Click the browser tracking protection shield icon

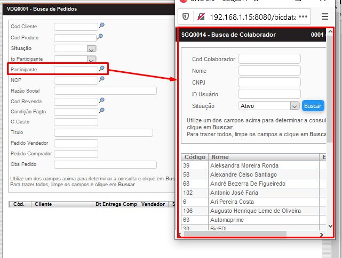coord(186,16)
